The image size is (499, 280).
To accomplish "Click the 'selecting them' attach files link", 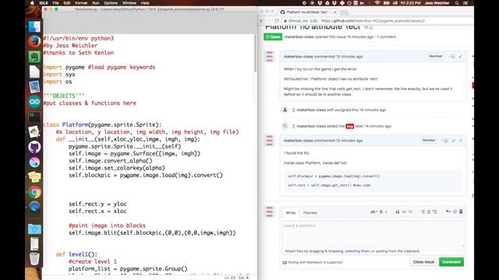I will click(x=357, y=251).
